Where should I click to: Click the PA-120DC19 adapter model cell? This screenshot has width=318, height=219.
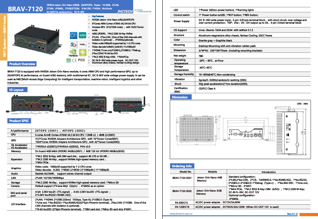(182, 207)
